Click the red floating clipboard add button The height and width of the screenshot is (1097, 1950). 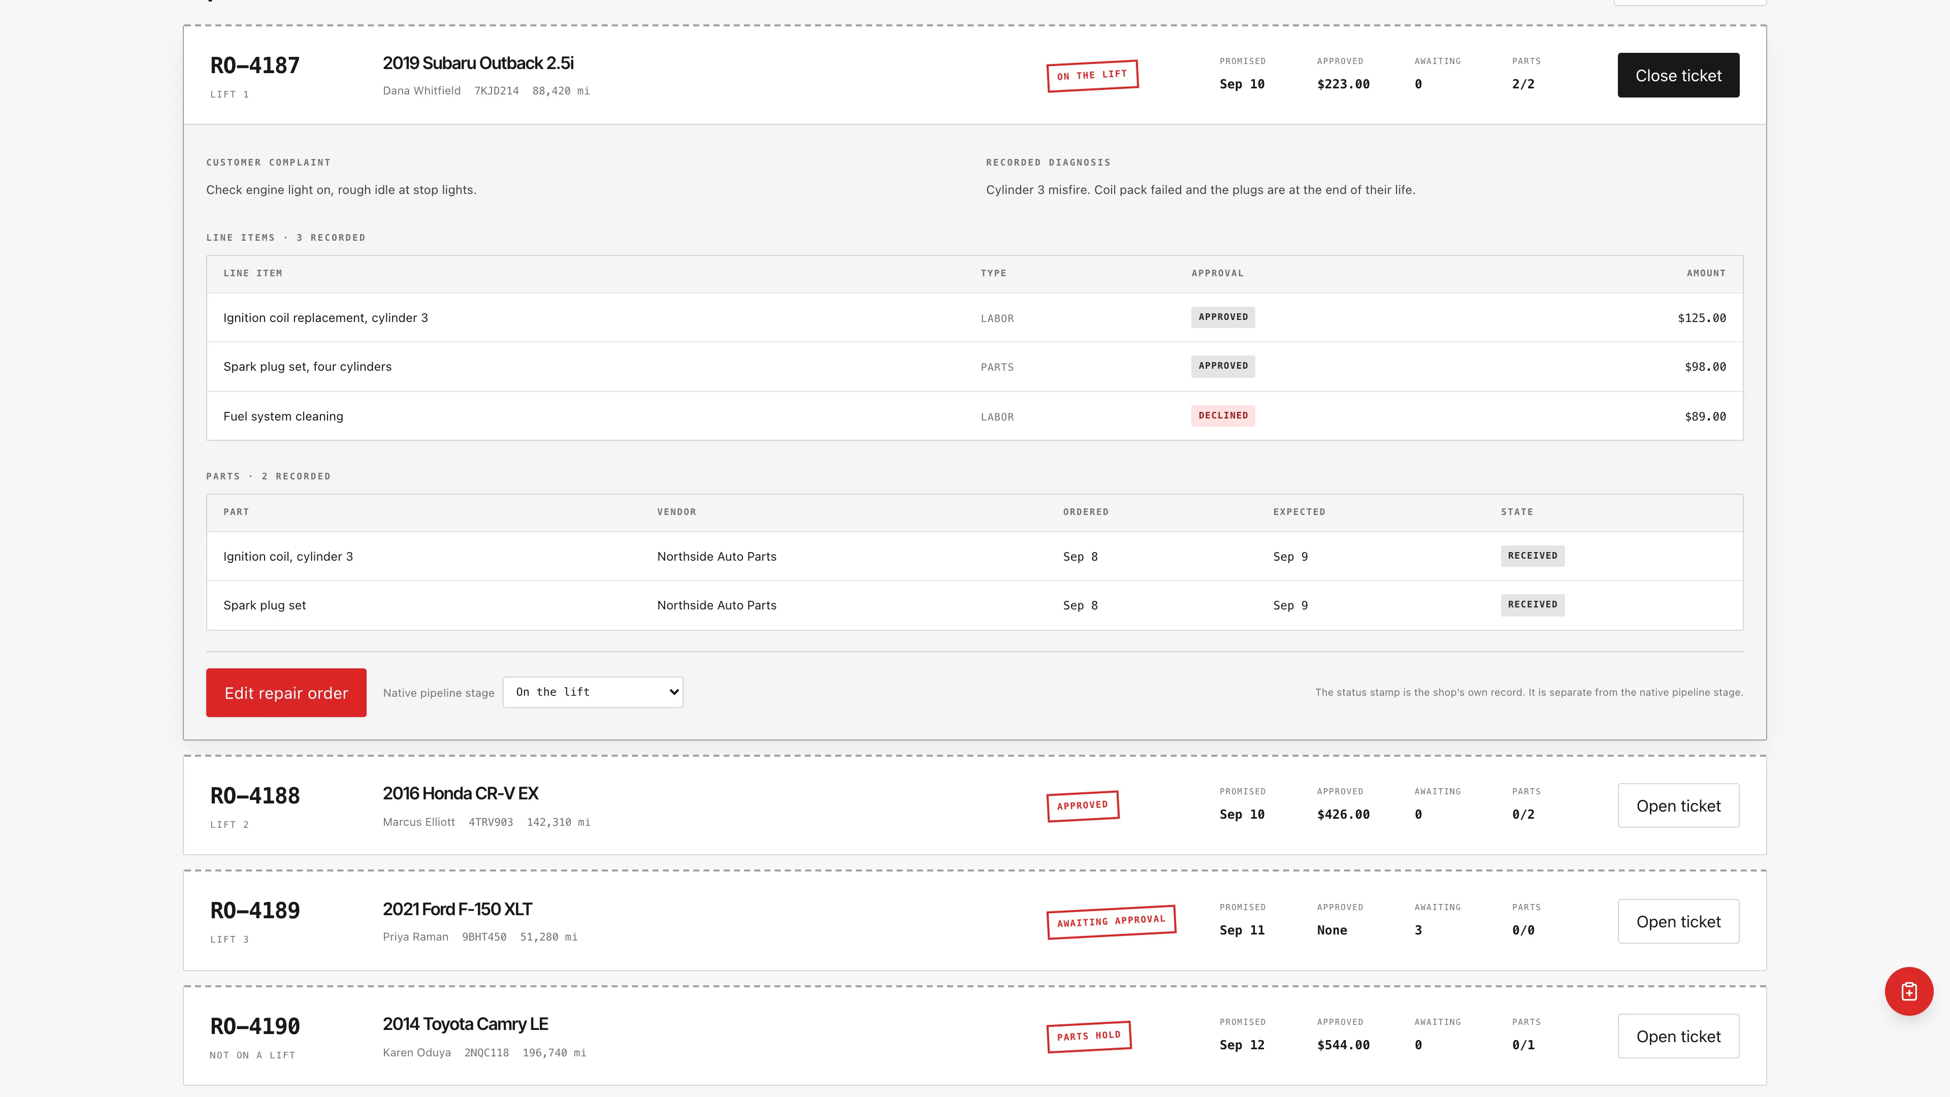[x=1908, y=991]
